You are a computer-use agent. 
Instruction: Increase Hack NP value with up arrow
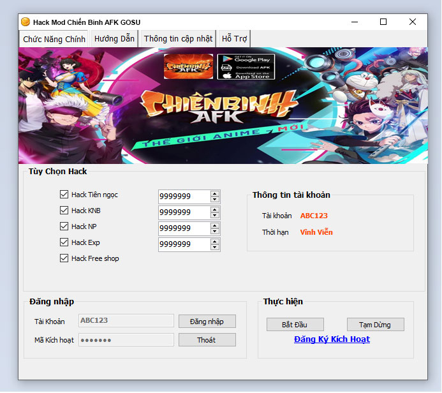click(x=215, y=226)
